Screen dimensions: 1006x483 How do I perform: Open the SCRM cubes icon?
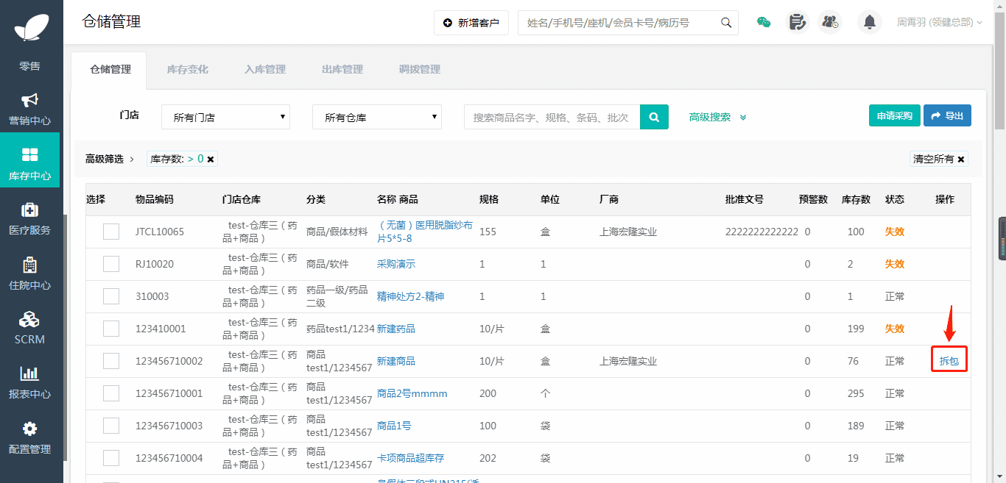pos(29,320)
